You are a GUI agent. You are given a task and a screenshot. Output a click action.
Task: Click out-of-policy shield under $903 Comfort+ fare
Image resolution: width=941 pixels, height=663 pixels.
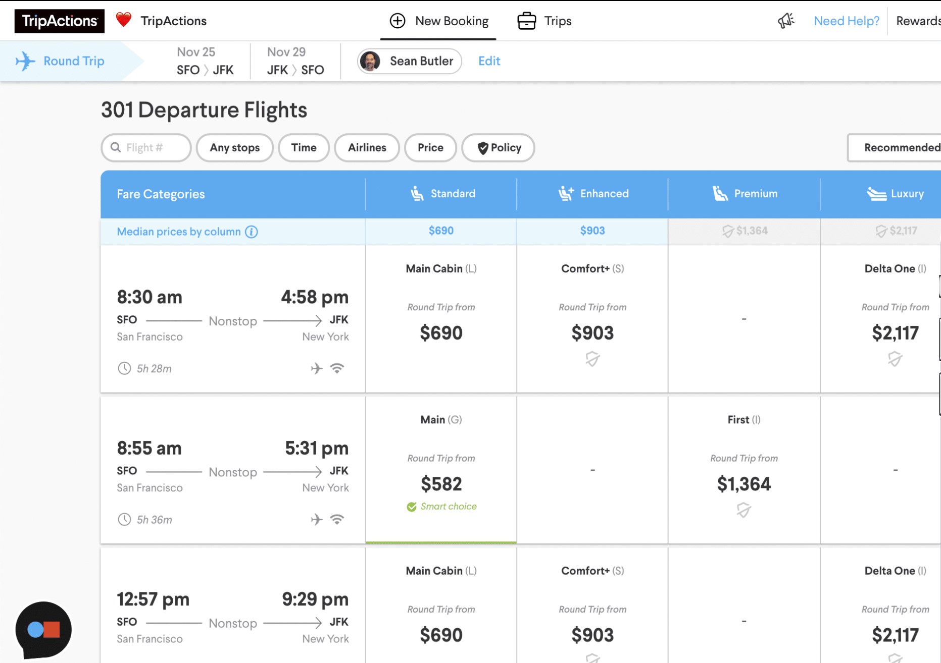592,359
